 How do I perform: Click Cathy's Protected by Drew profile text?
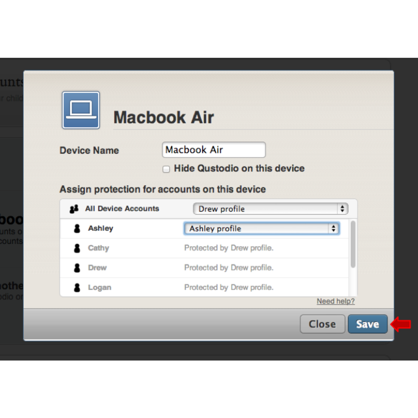(229, 248)
